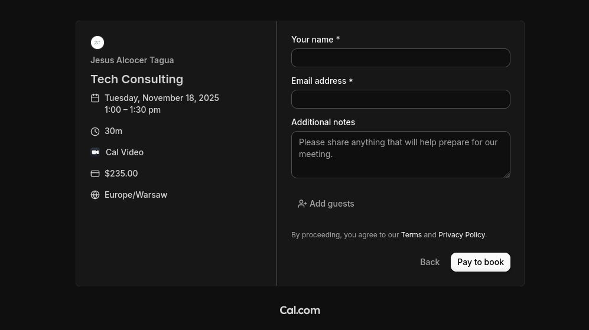Click into the Additional notes textarea
Image resolution: width=589 pixels, height=330 pixels.
click(401, 155)
